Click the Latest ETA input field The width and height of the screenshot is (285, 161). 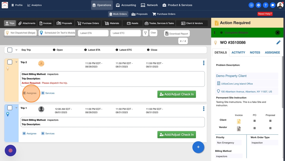pos(93,33)
